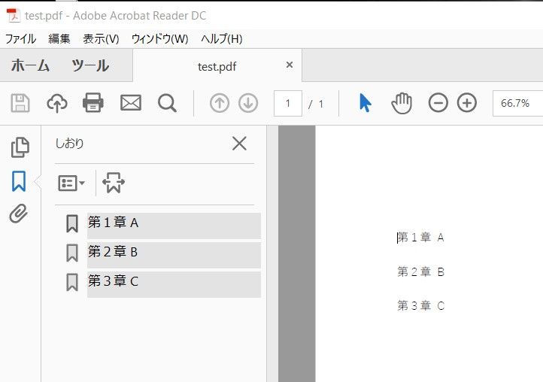
Task: Open attachments paperclip panel
Action: pyautogui.click(x=18, y=214)
